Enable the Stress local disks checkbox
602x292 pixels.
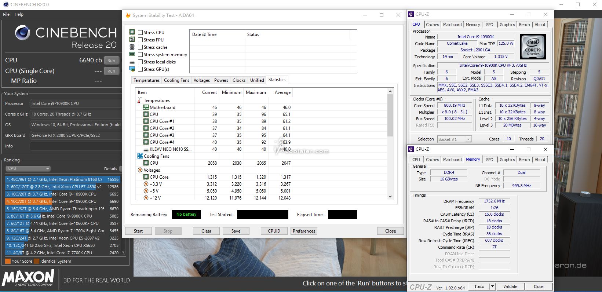pyautogui.click(x=140, y=62)
